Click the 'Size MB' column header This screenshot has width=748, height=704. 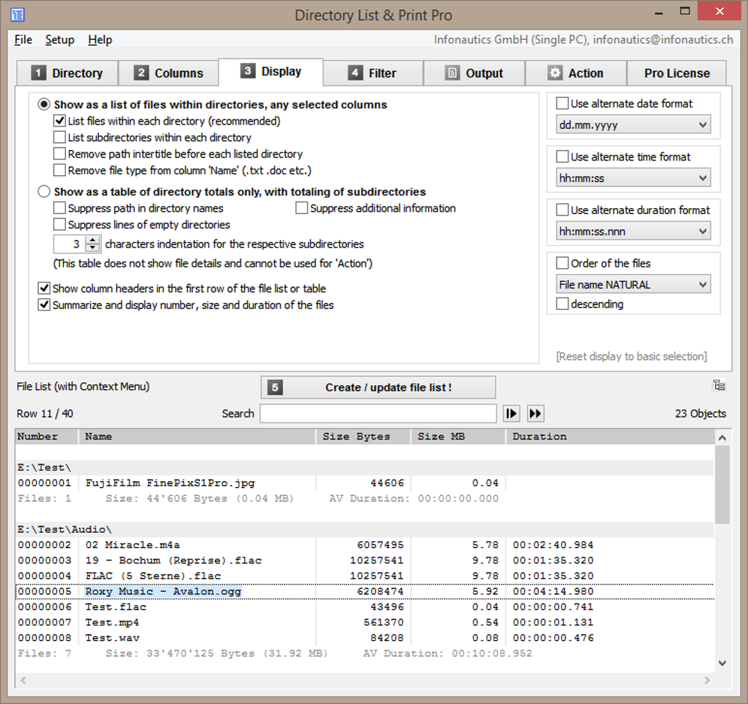(458, 436)
